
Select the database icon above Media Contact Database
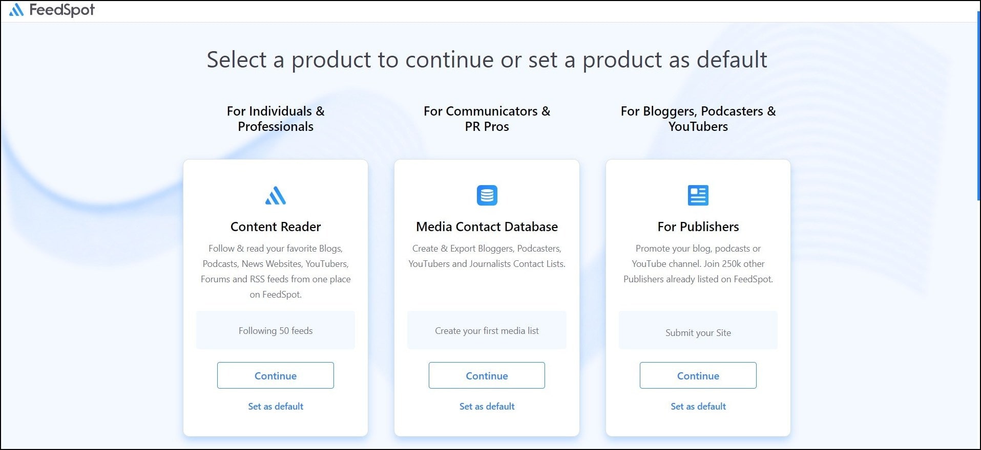click(x=486, y=195)
